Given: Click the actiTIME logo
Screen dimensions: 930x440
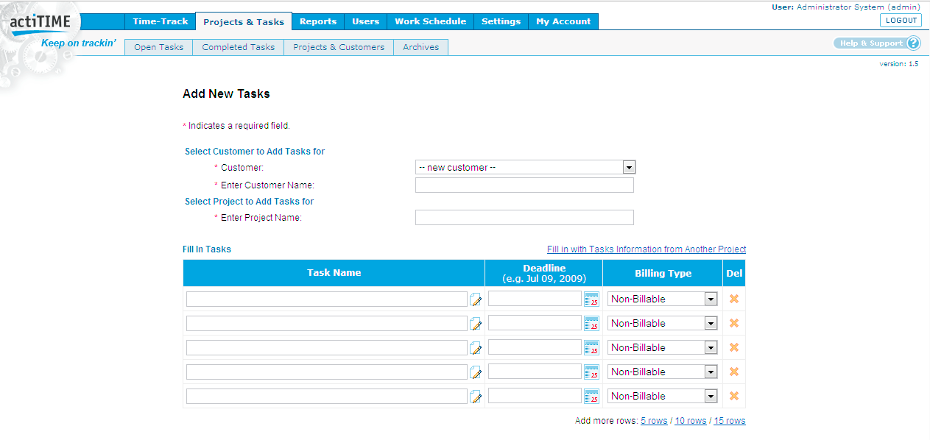Looking at the screenshot, I should 40,22.
